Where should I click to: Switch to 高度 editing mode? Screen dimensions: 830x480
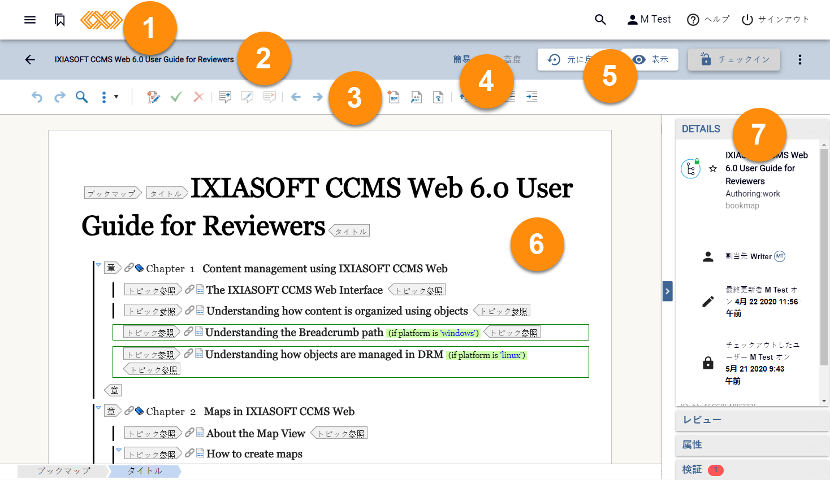coord(512,59)
